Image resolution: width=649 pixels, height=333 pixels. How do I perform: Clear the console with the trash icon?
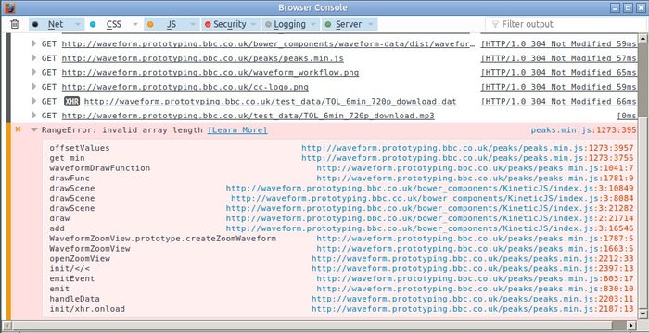tap(15, 24)
